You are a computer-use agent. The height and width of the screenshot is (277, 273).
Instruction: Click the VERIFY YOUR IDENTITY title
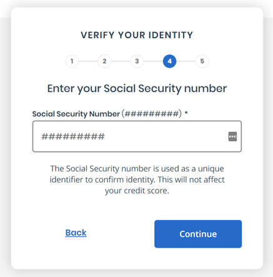click(x=137, y=35)
